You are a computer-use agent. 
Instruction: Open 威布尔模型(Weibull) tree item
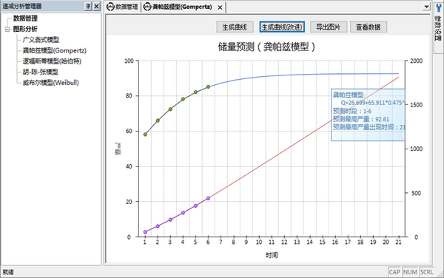50,83
